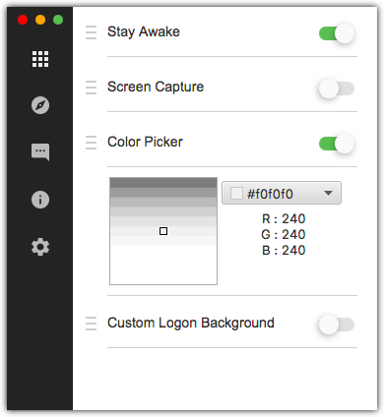Show the info about page icon

click(x=40, y=200)
